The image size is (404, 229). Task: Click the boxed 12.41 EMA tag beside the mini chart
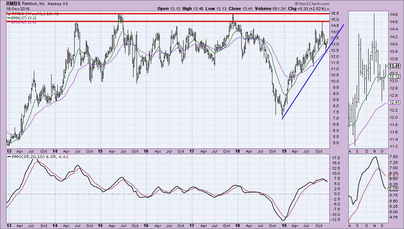tap(394, 103)
